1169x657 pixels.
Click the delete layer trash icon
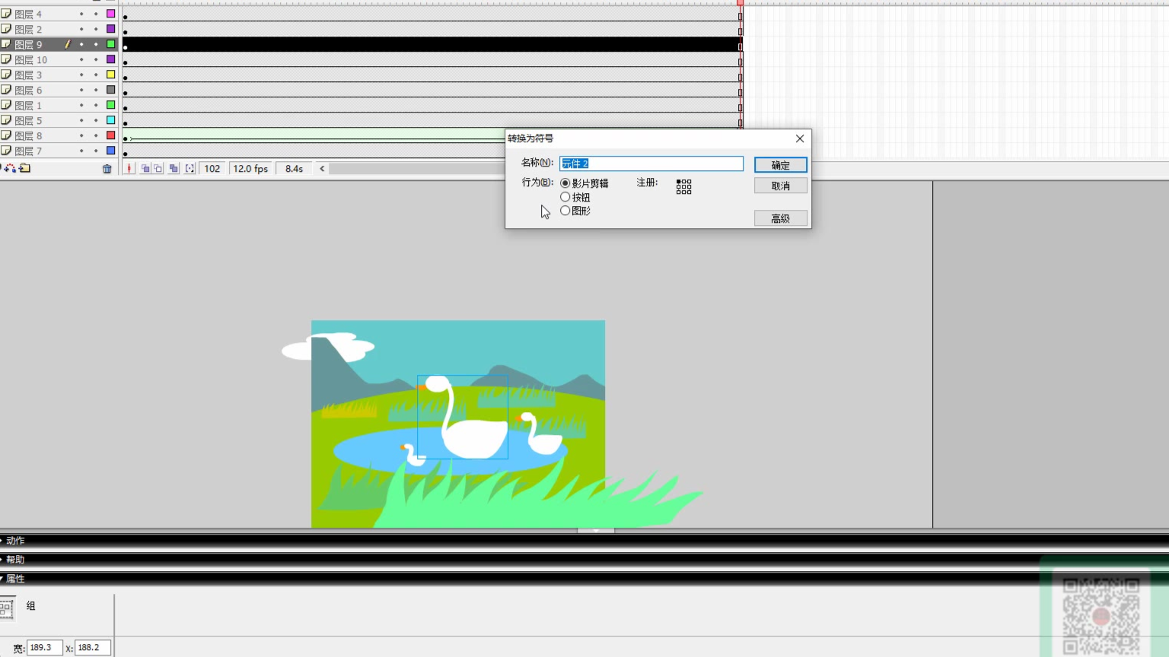point(107,169)
